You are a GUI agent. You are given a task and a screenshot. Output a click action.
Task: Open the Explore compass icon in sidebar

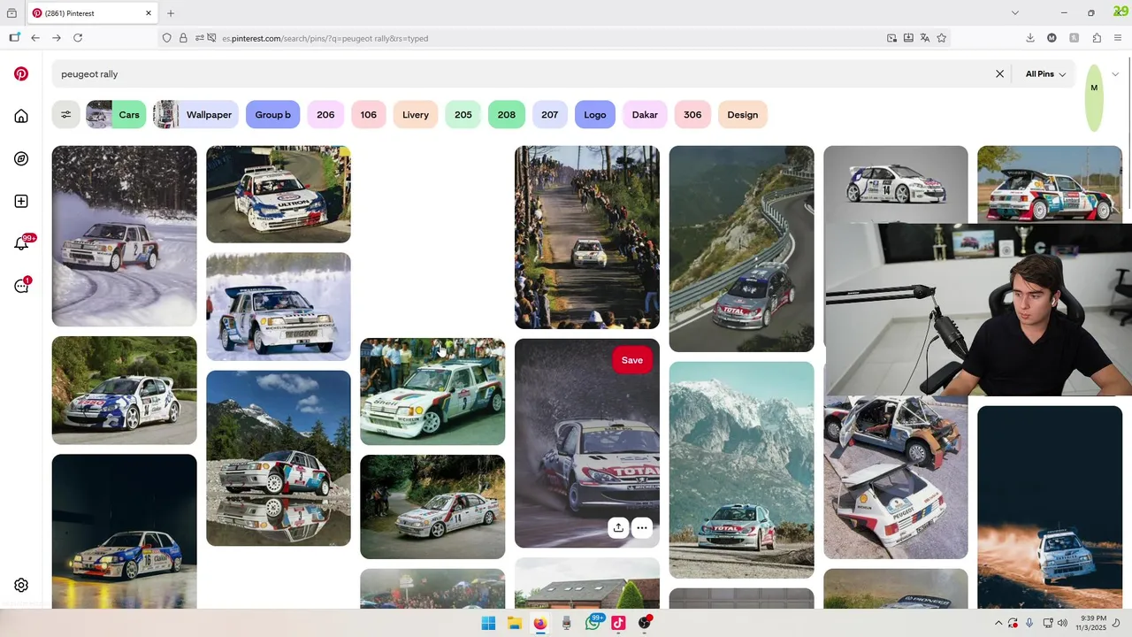point(21,159)
